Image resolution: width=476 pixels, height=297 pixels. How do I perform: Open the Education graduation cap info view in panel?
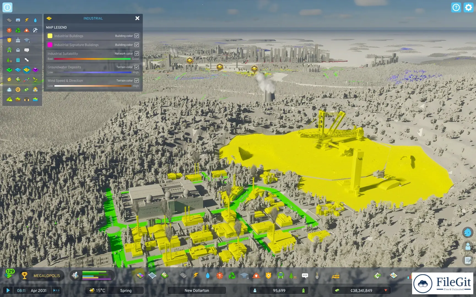(x=27, y=40)
